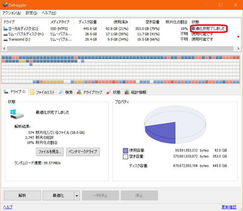Sort by the ドライブ column header
The width and height of the screenshot is (243, 211).
25,22
